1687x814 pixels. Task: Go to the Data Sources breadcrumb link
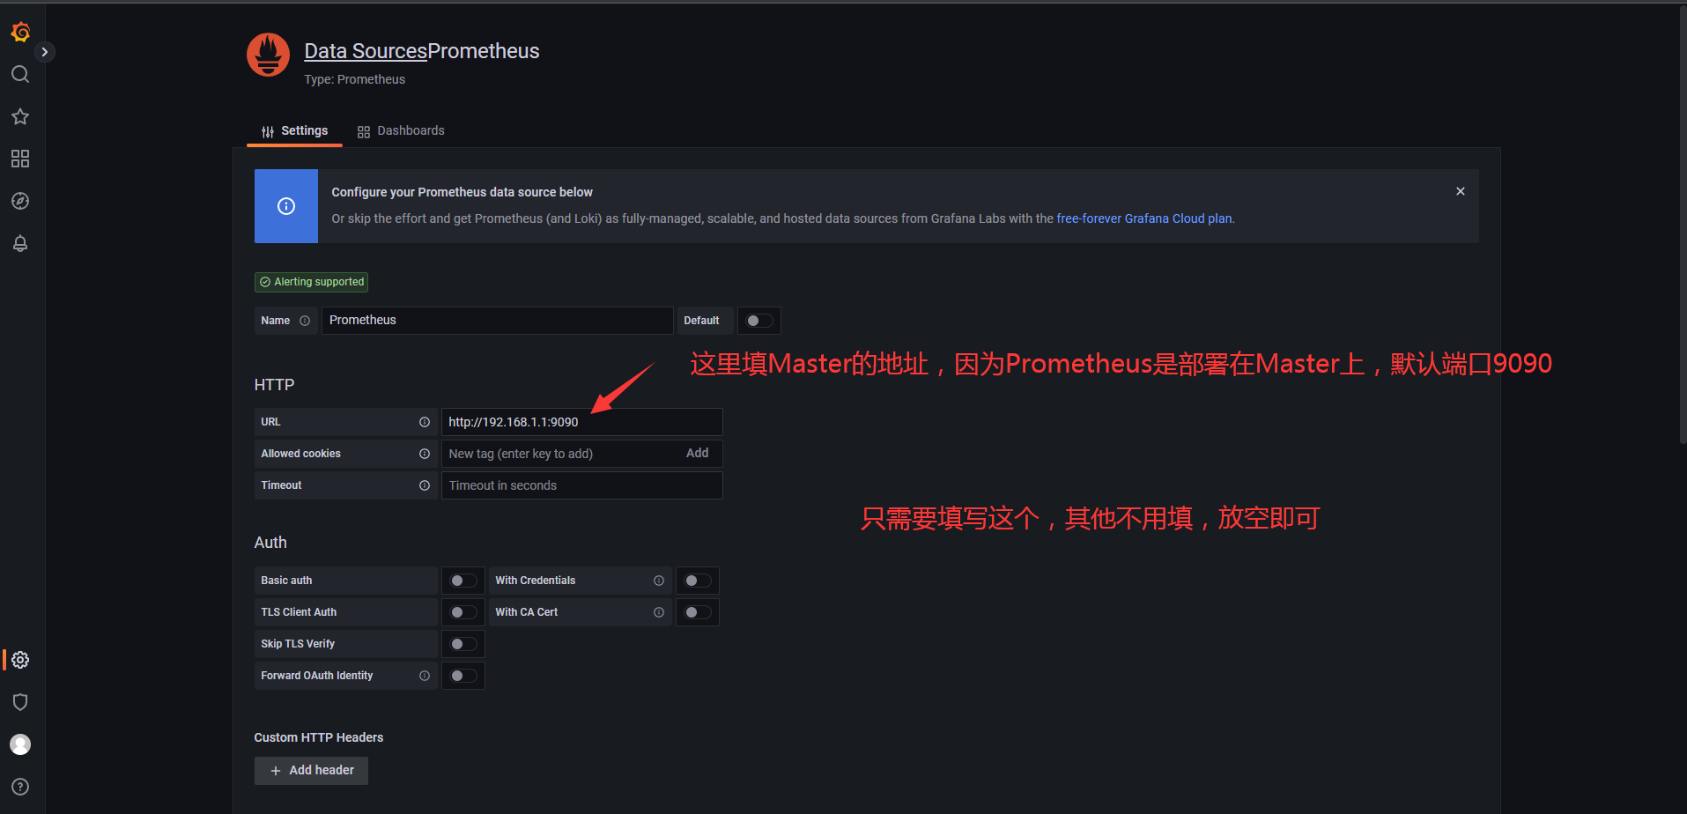366,51
